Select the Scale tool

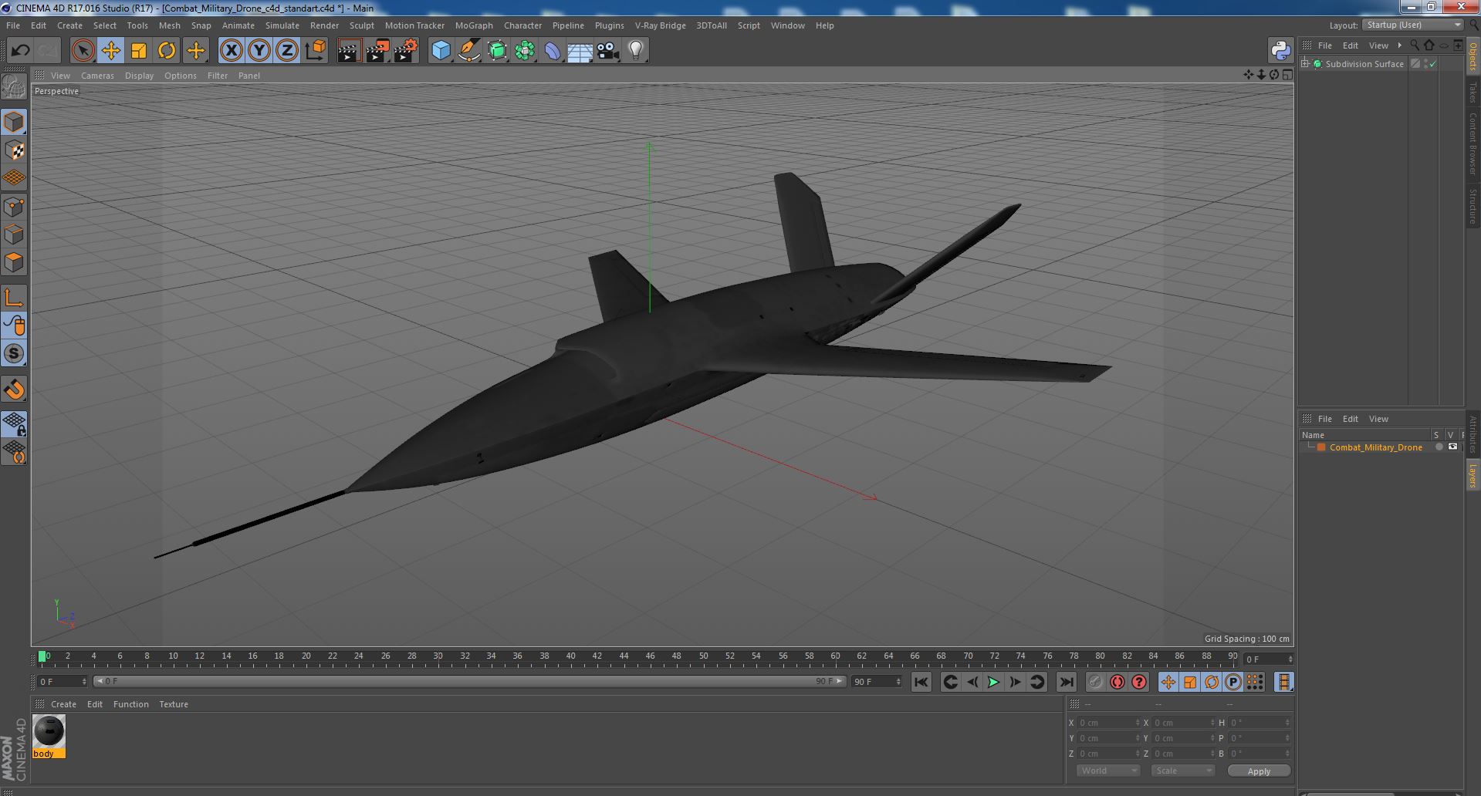point(138,51)
